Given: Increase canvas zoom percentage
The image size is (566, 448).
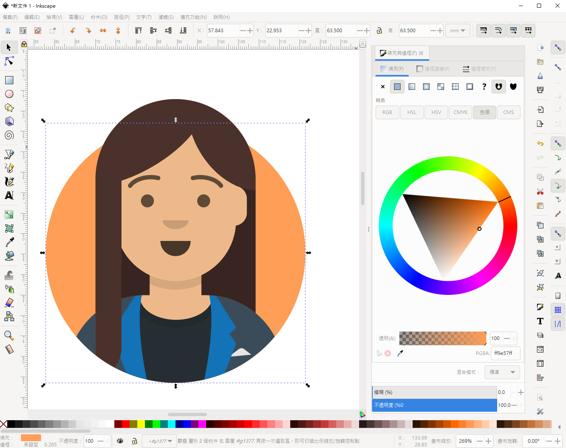Looking at the screenshot, I should (x=488, y=441).
